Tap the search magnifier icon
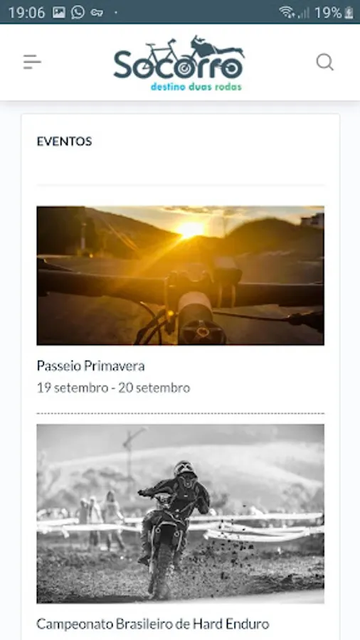 [x=325, y=63]
